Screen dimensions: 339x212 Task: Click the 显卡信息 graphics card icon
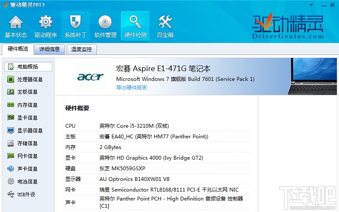tap(11, 117)
